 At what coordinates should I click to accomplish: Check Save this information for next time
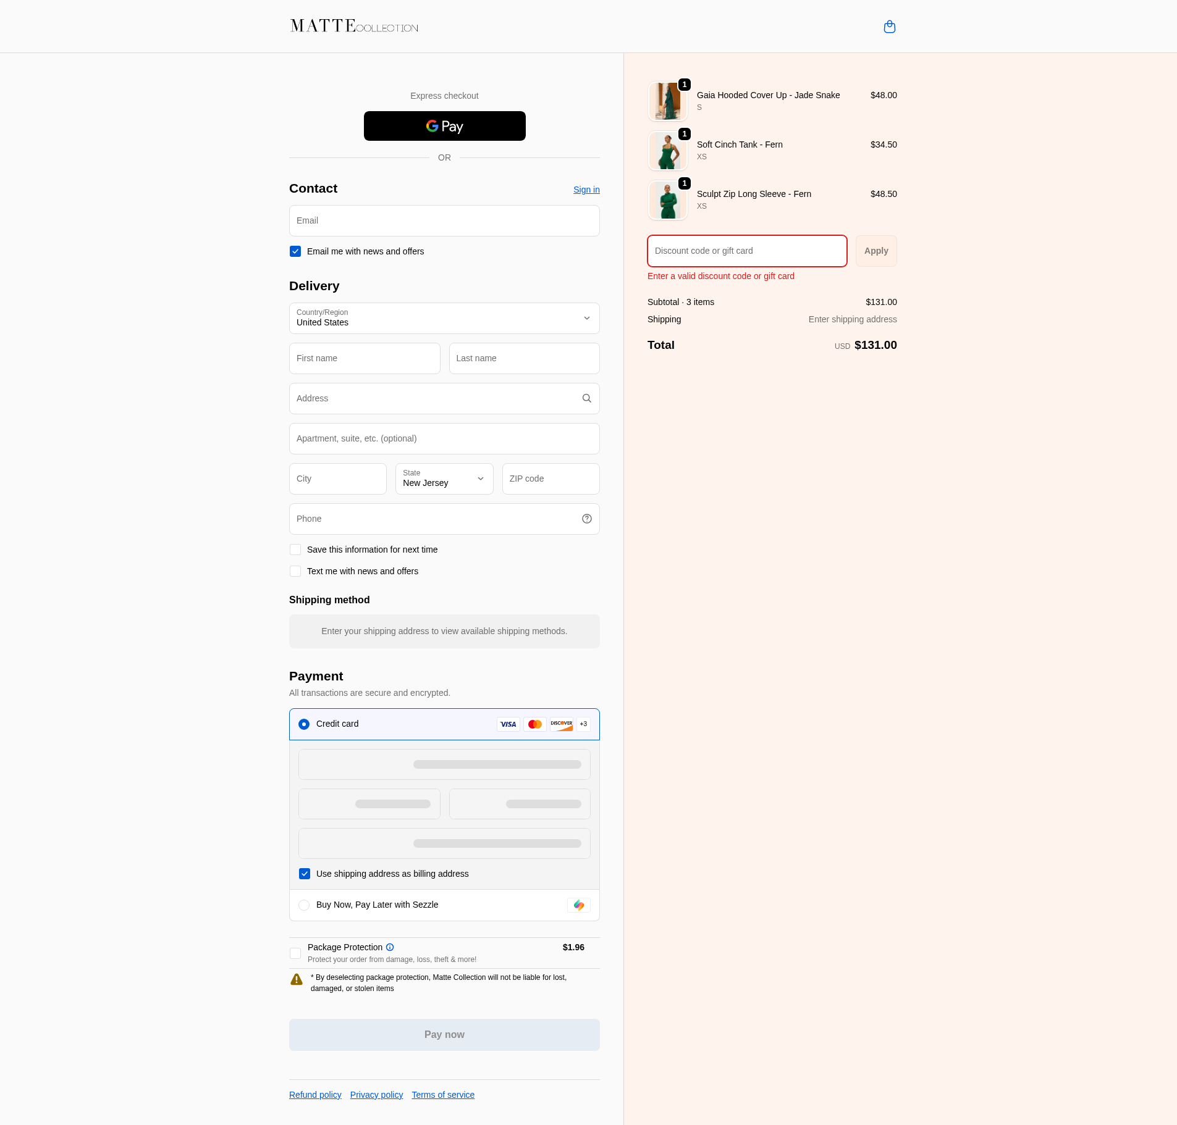[x=295, y=550]
